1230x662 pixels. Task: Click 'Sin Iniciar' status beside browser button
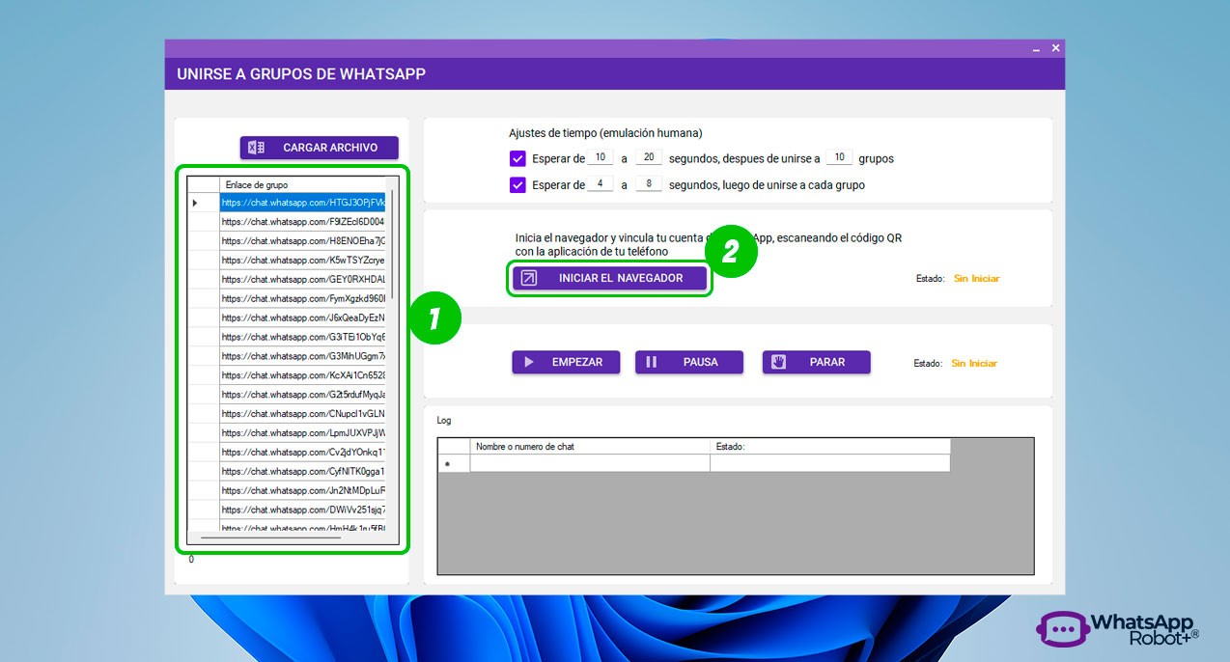tap(976, 278)
